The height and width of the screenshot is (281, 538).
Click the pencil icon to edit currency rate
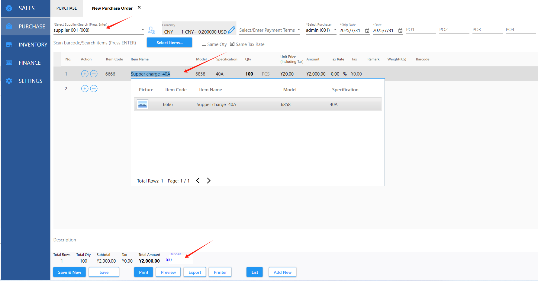pyautogui.click(x=231, y=30)
